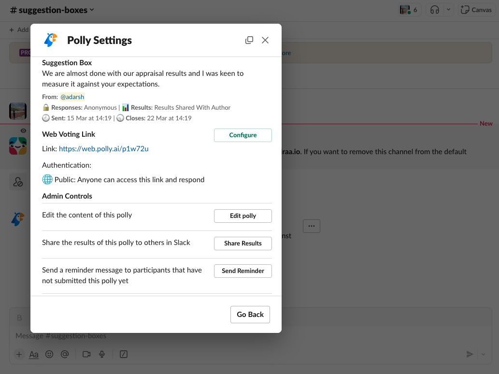Click the send message arrow icon
499x374 pixels.
pyautogui.click(x=470, y=354)
